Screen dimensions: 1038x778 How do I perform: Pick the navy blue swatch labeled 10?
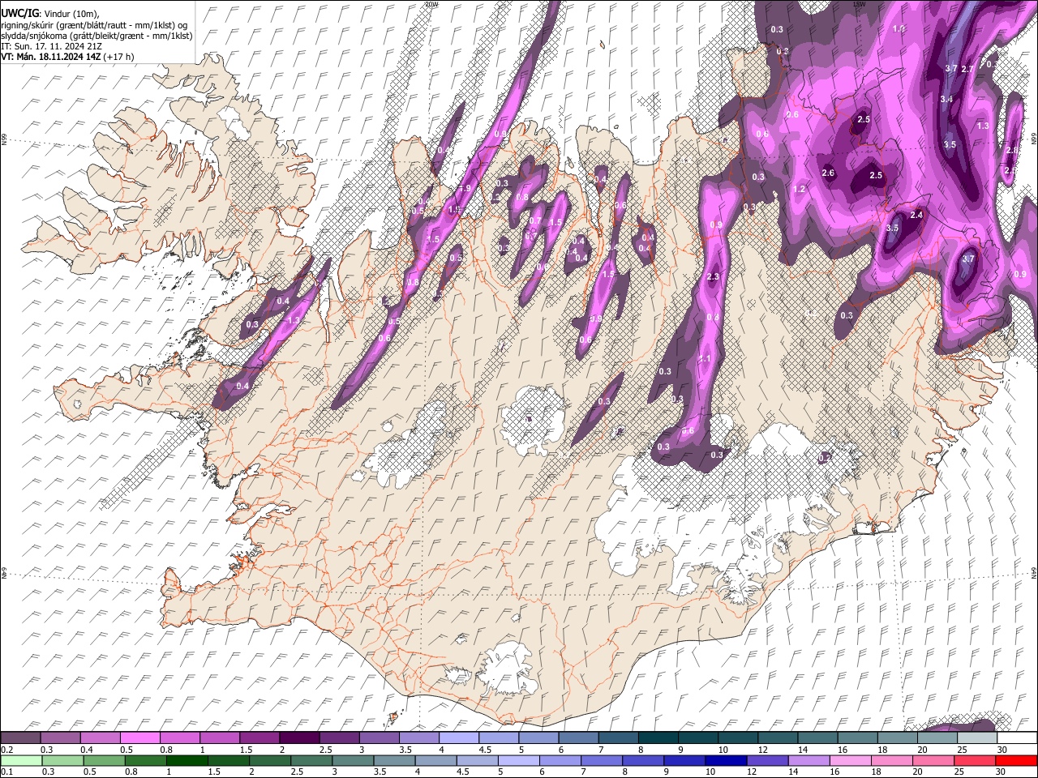coord(726,760)
